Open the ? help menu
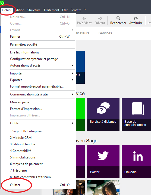The width and height of the screenshot is (151, 195). (85, 10)
